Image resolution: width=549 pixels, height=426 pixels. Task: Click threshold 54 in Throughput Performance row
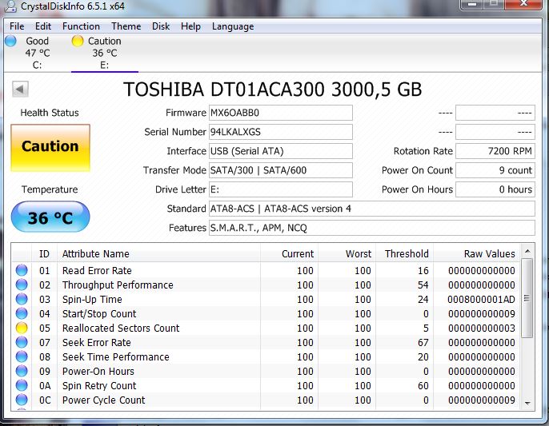[x=423, y=285]
